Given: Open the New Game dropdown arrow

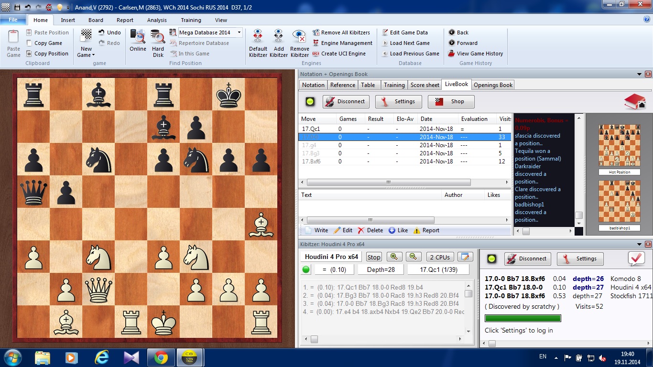Looking at the screenshot, I should click(x=93, y=55).
